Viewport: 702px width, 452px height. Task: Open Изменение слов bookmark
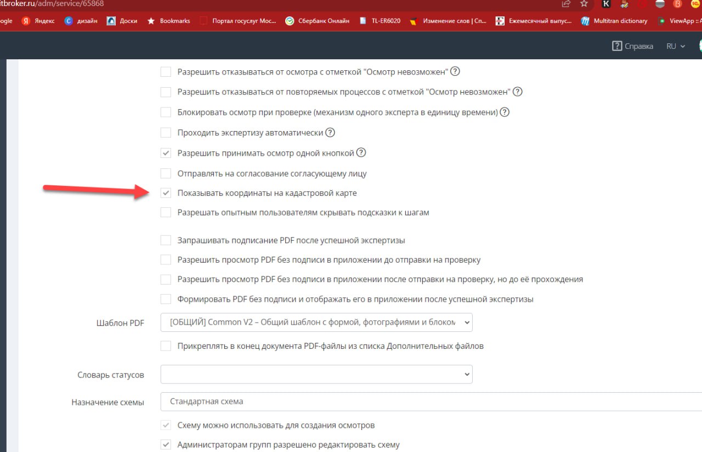pos(448,21)
